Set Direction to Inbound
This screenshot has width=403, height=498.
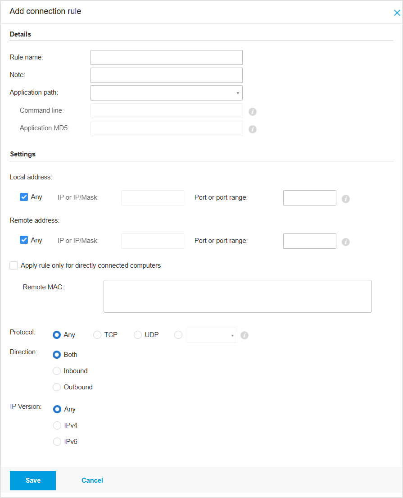coord(57,371)
